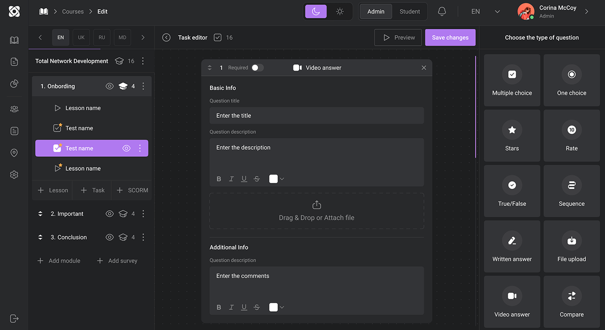Open the courses book icon in sidebar
Viewport: 605px width, 330px height.
pyautogui.click(x=14, y=40)
